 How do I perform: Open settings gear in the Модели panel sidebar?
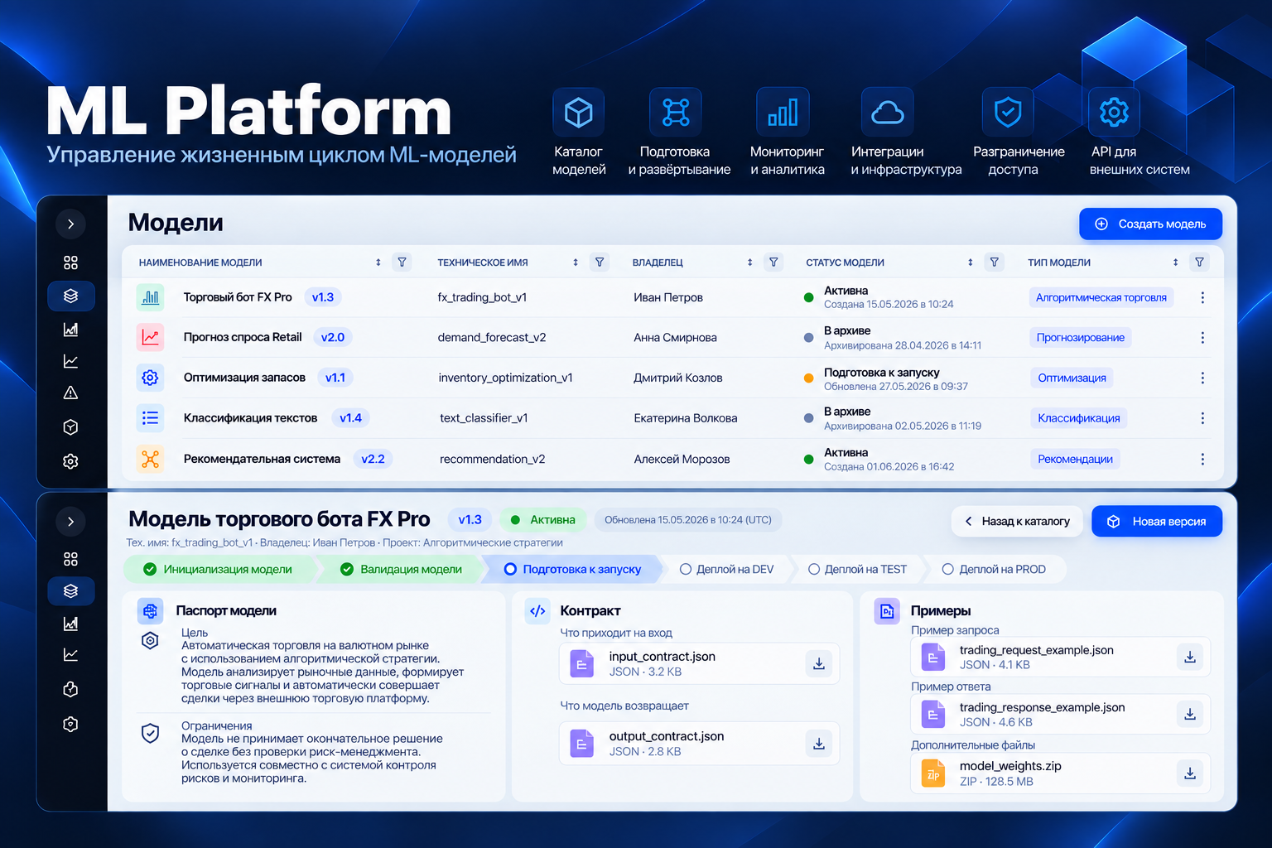(71, 461)
